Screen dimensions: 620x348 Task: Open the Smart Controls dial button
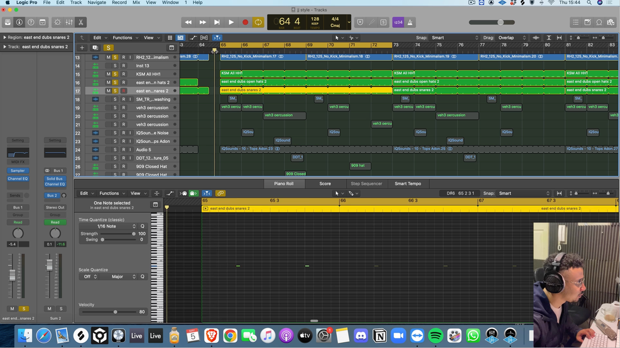(x=57, y=22)
